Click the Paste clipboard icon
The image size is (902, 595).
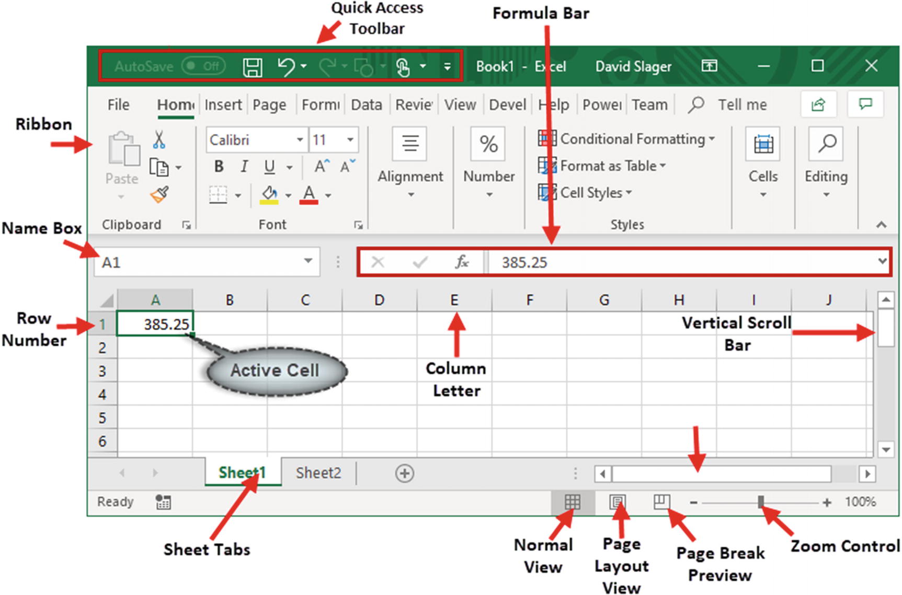124,149
